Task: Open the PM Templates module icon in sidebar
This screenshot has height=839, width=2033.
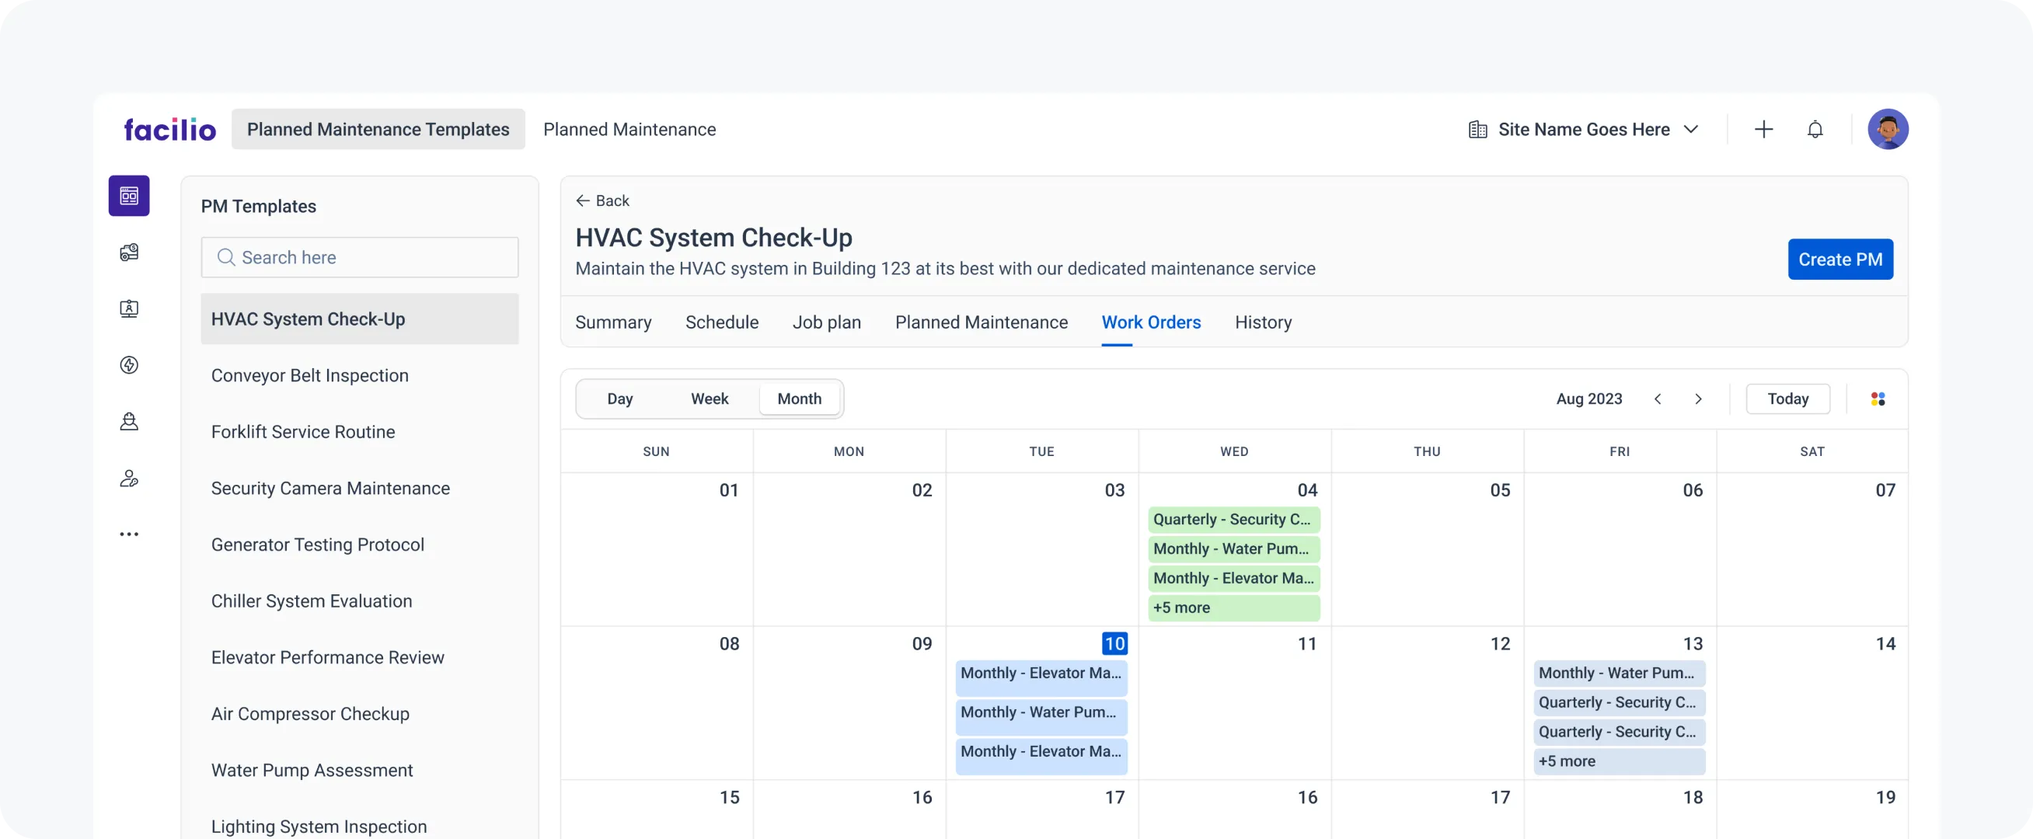Action: point(129,195)
